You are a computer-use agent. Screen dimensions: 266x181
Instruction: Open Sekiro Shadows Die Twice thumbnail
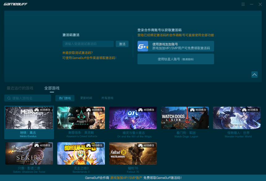(29, 154)
